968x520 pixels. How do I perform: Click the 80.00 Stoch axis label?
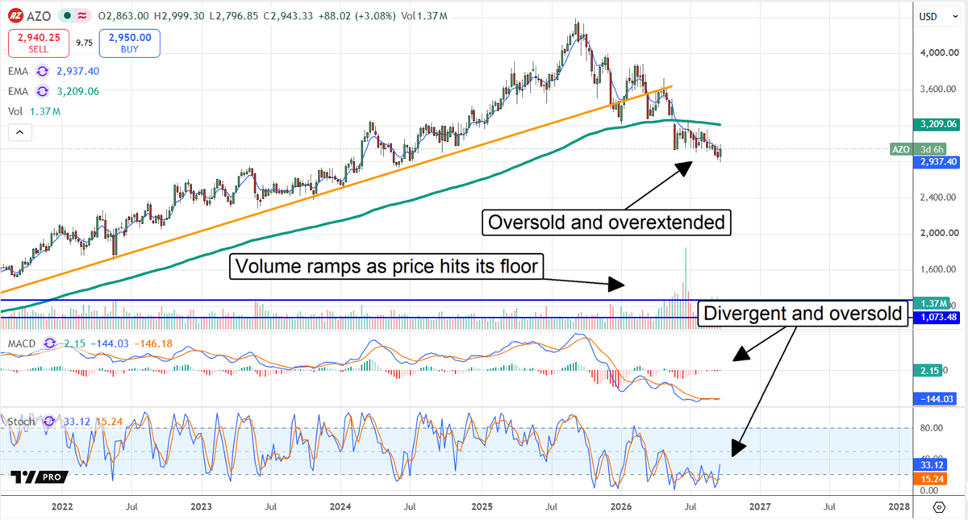(933, 428)
